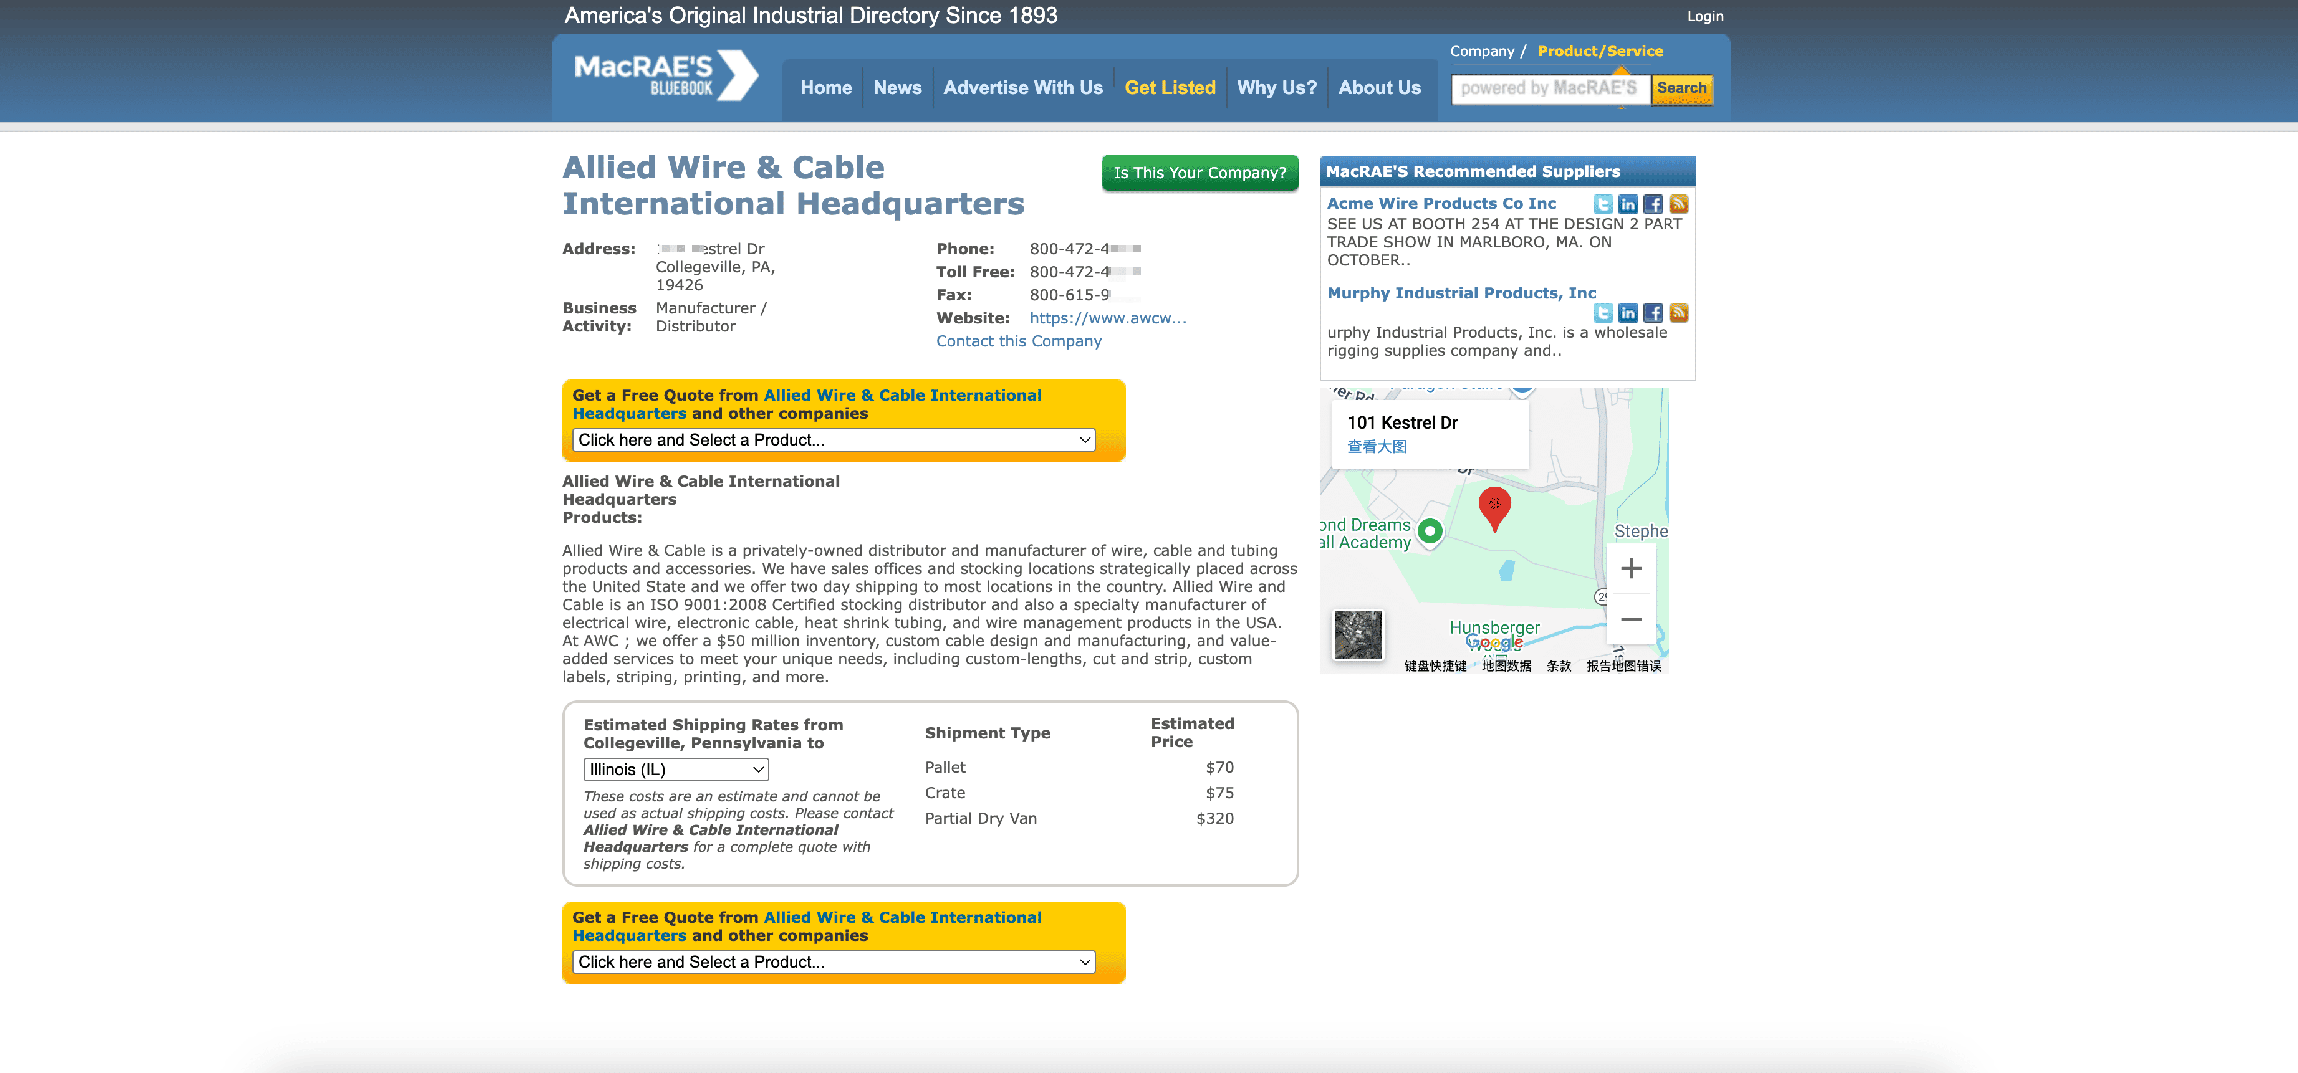Open Murphy Industrial's RSS feed icon
Screen dimensions: 2298x1073
(1678, 312)
